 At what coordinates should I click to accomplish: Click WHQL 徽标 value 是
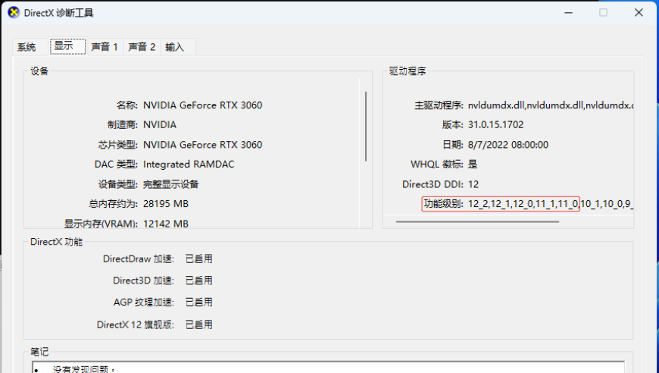(473, 165)
